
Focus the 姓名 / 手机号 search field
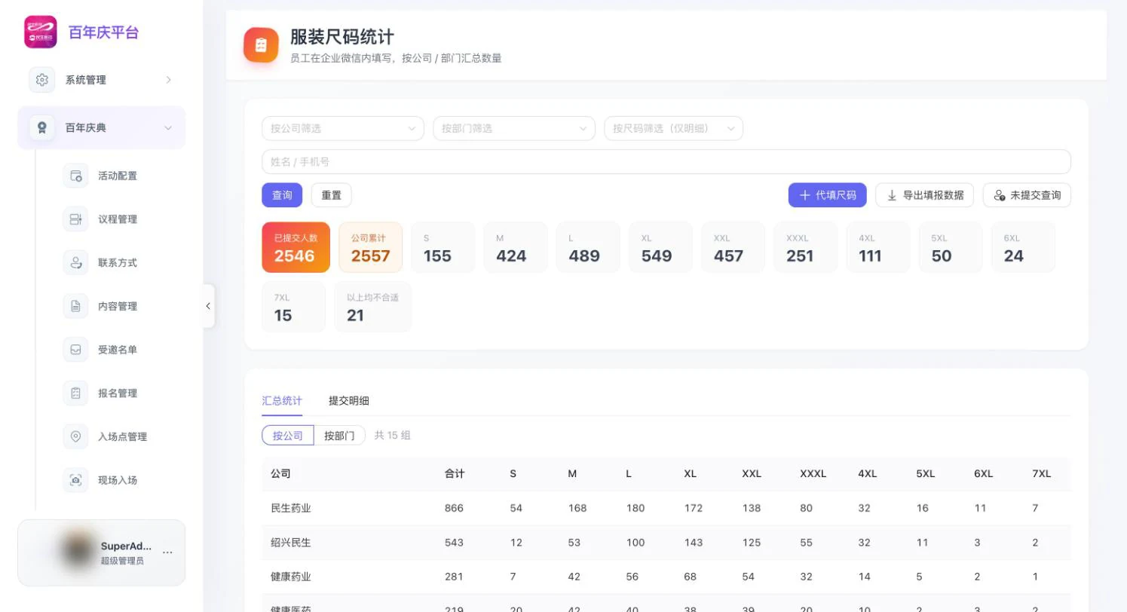(666, 162)
